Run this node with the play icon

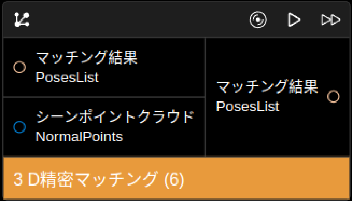[294, 19]
